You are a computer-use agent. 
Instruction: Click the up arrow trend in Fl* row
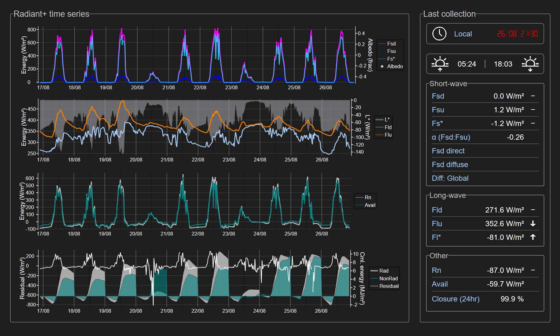533,237
